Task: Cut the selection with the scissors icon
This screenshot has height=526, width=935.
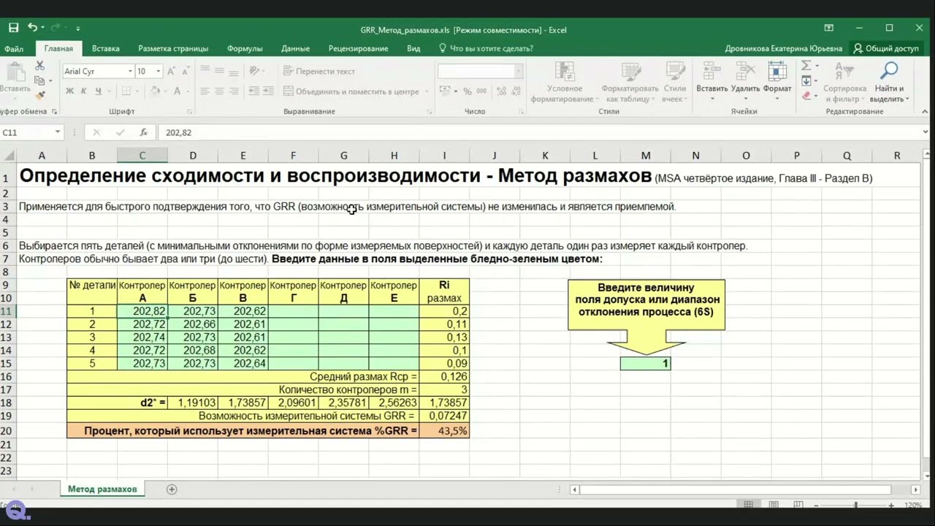Action: pyautogui.click(x=39, y=66)
